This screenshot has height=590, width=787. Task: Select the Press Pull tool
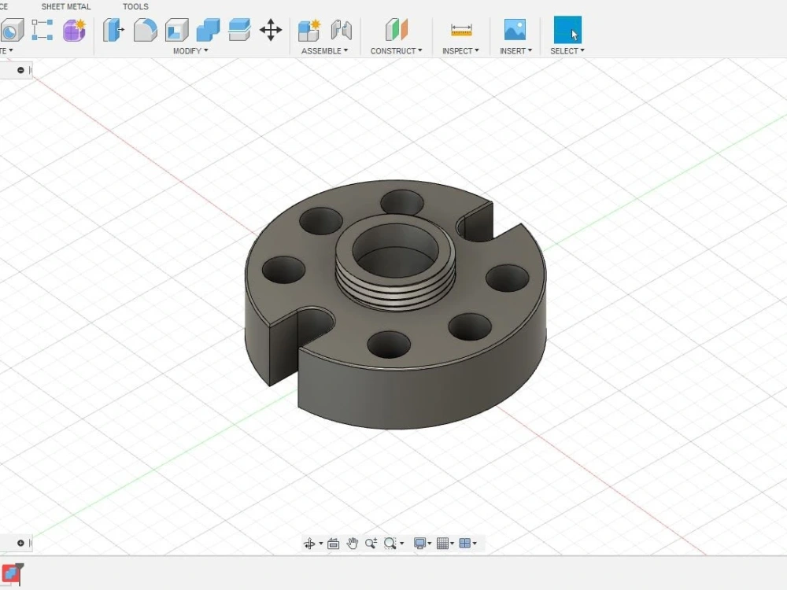click(x=113, y=30)
